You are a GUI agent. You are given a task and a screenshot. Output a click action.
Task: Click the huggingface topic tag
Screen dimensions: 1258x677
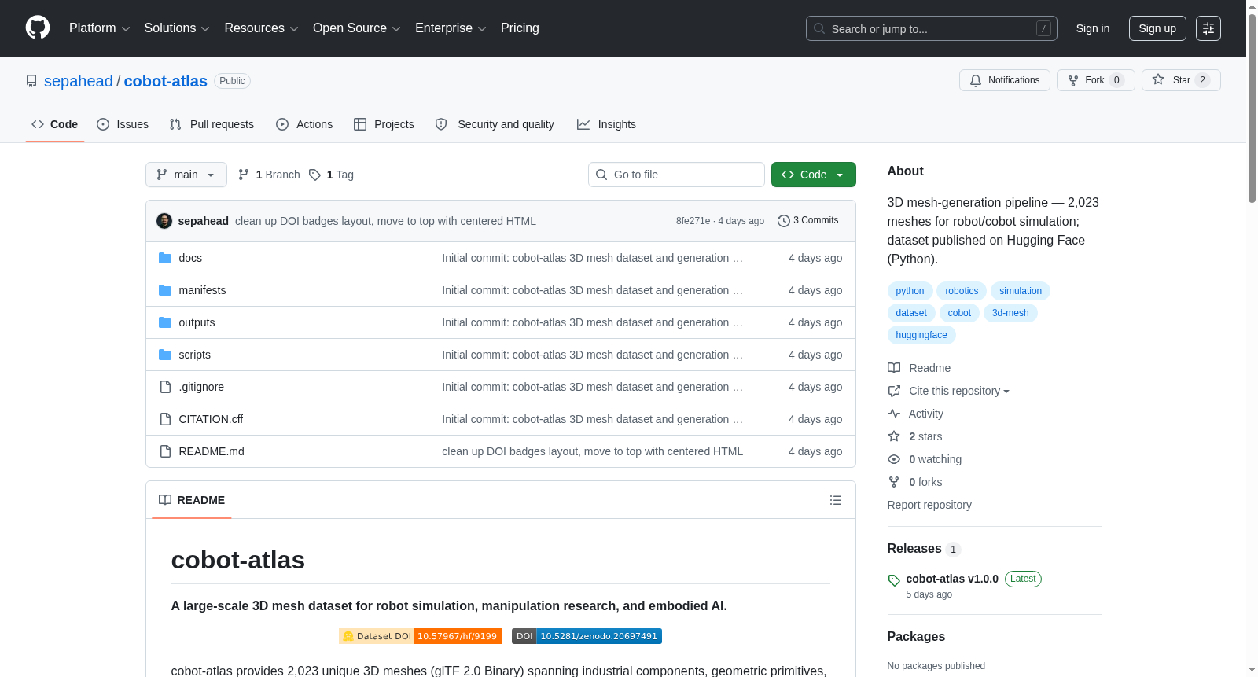(x=921, y=335)
